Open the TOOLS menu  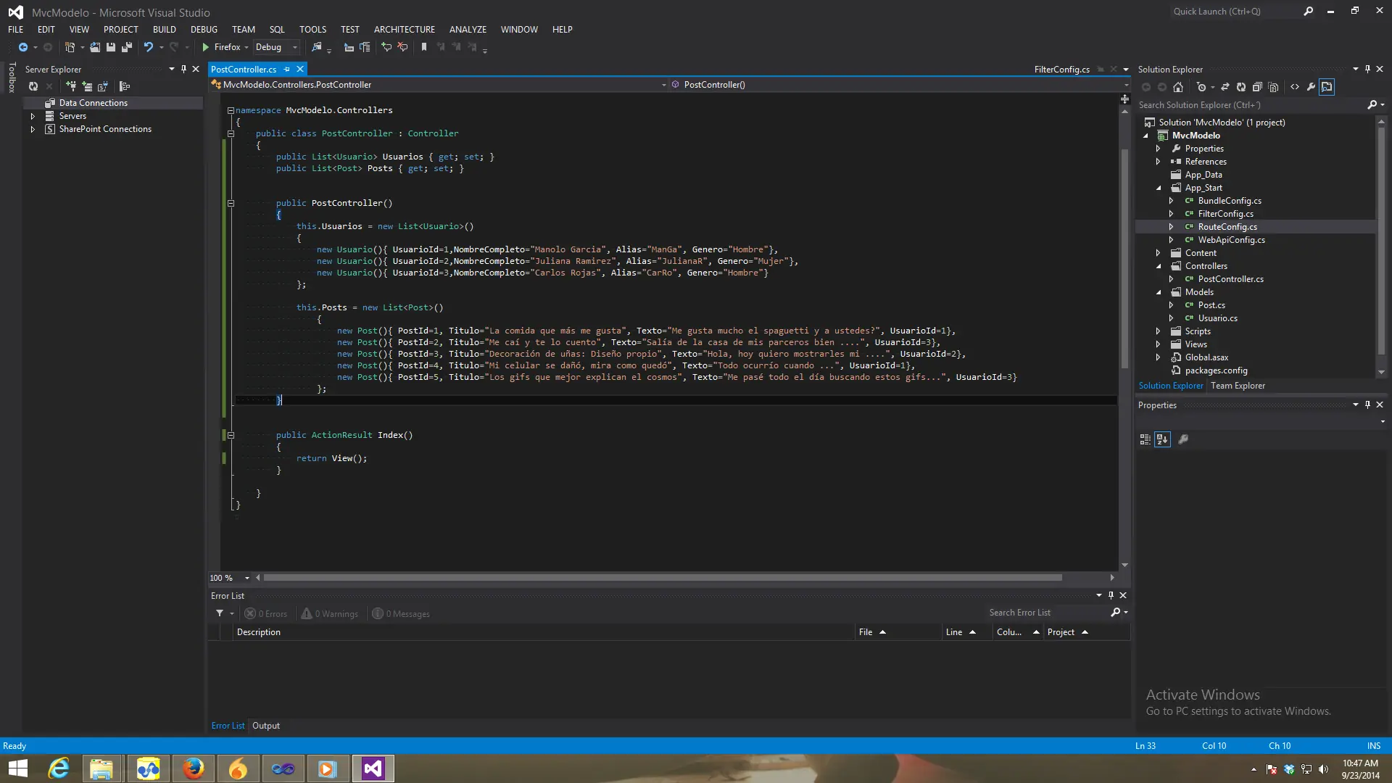point(312,30)
